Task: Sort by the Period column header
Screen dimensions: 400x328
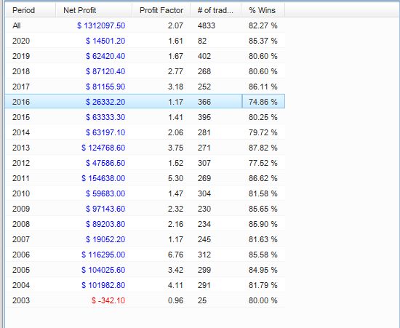Action: pyautogui.click(x=31, y=10)
